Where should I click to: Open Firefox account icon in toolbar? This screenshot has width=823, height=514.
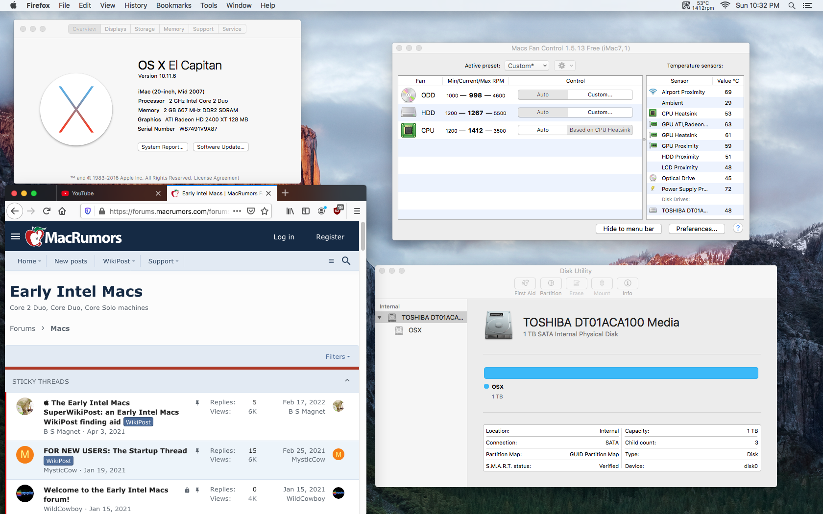click(322, 211)
